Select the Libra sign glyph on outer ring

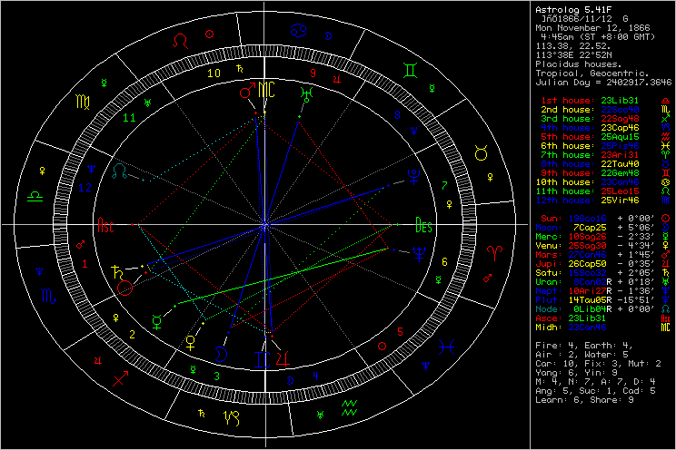[35, 194]
